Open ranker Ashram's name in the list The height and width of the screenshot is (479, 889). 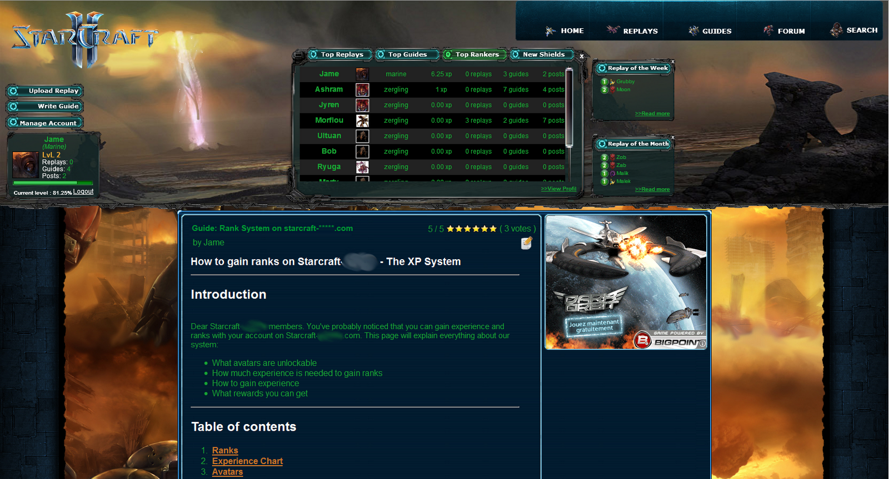329,89
